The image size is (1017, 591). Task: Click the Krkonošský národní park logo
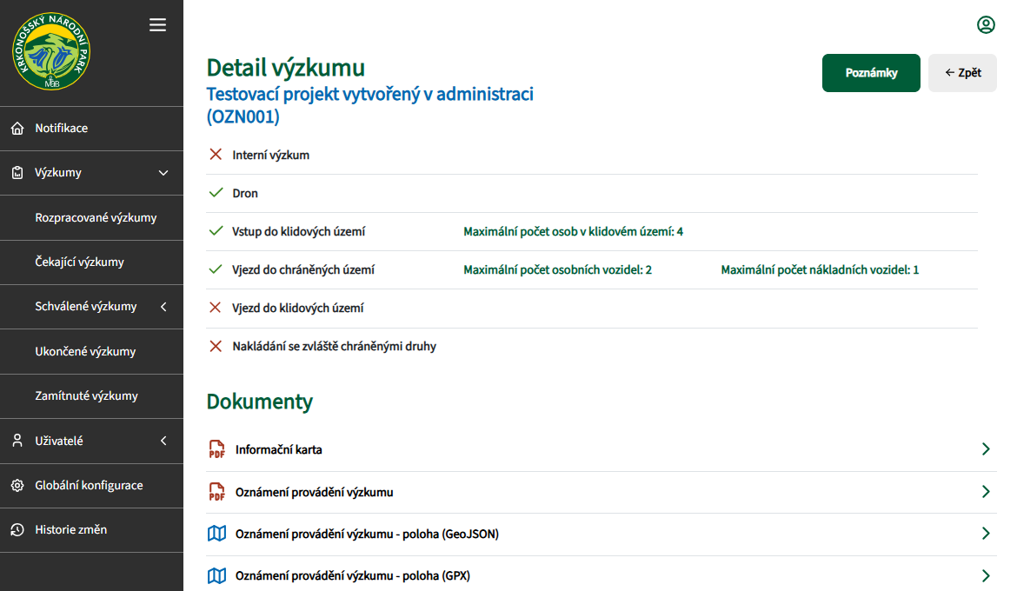51,51
